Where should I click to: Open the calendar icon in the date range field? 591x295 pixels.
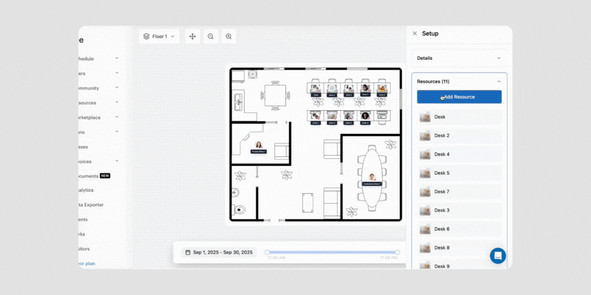tap(188, 252)
